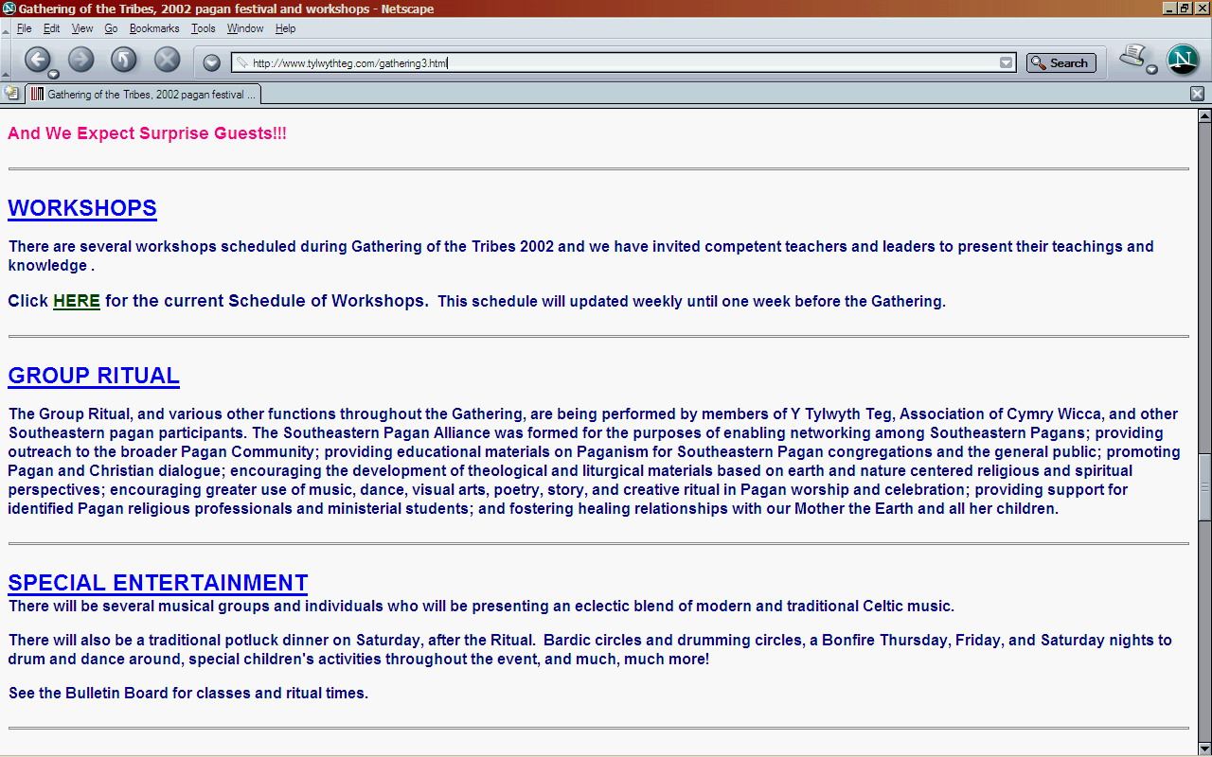Image resolution: width=1212 pixels, height=757 pixels.
Task: Select the Gathering of the Tribes tab
Action: point(143,95)
